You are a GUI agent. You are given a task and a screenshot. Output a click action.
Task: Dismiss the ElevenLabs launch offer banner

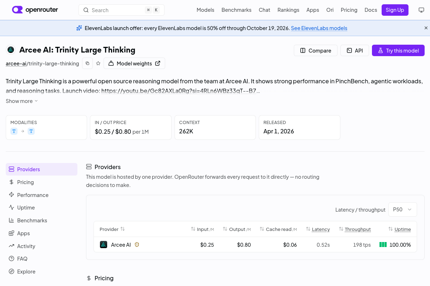coord(426,28)
